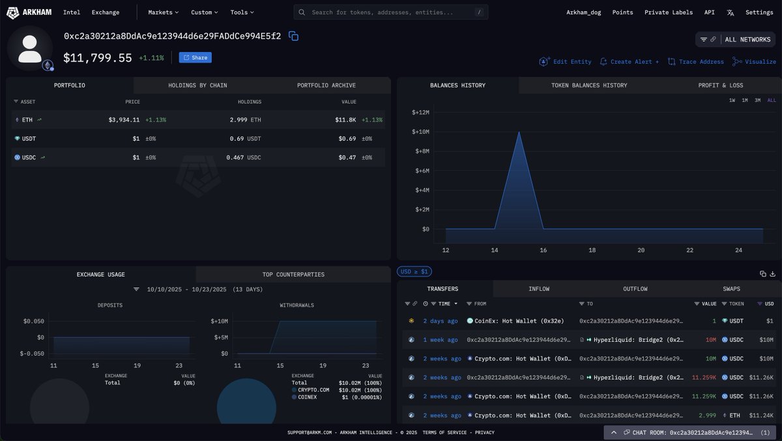This screenshot has width=782, height=441.
Task: Open the ALL NETWORKS filter dropdown
Action: point(736,40)
